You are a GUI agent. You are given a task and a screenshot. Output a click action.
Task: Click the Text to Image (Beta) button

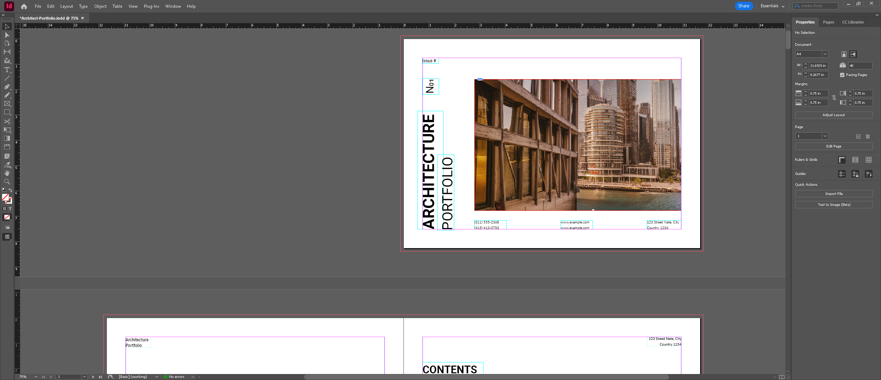(834, 205)
